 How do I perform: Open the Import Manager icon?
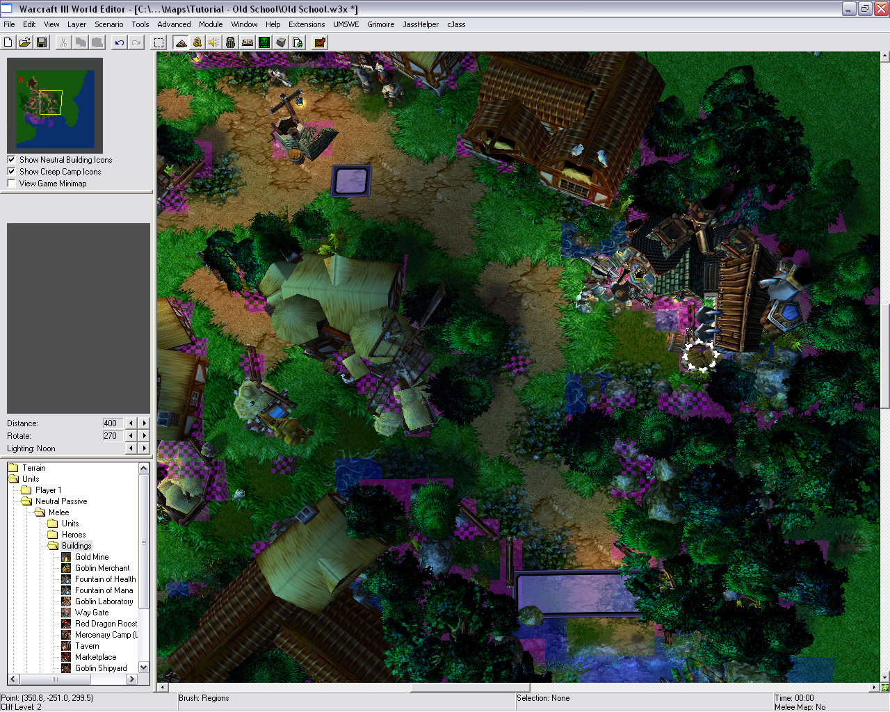[x=298, y=42]
